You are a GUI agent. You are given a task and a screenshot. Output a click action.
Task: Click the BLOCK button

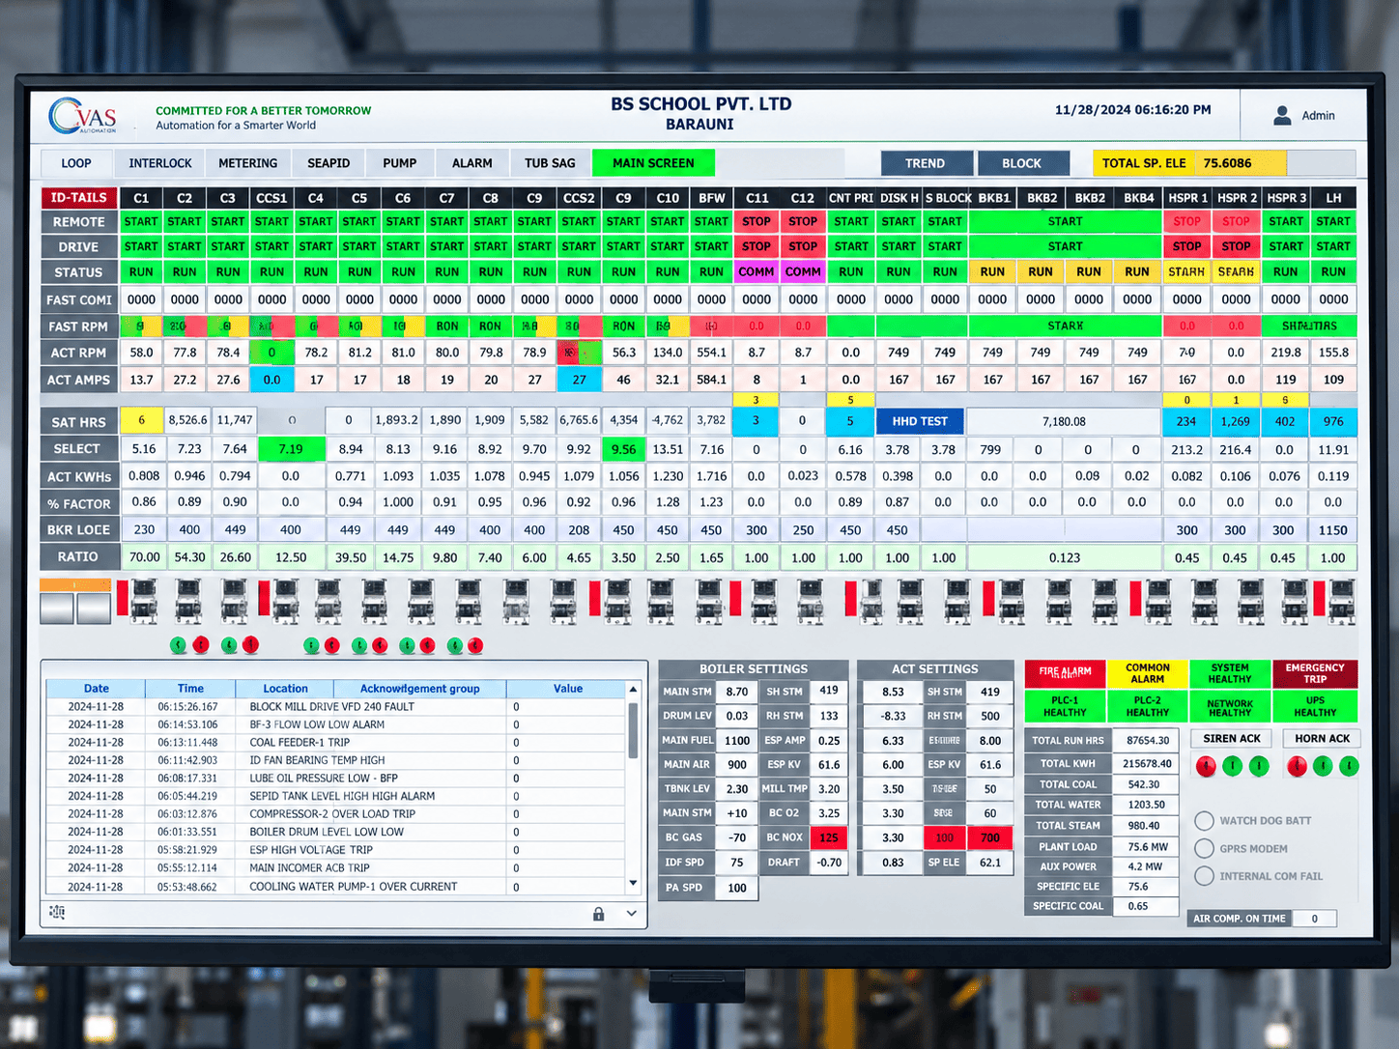1022,163
